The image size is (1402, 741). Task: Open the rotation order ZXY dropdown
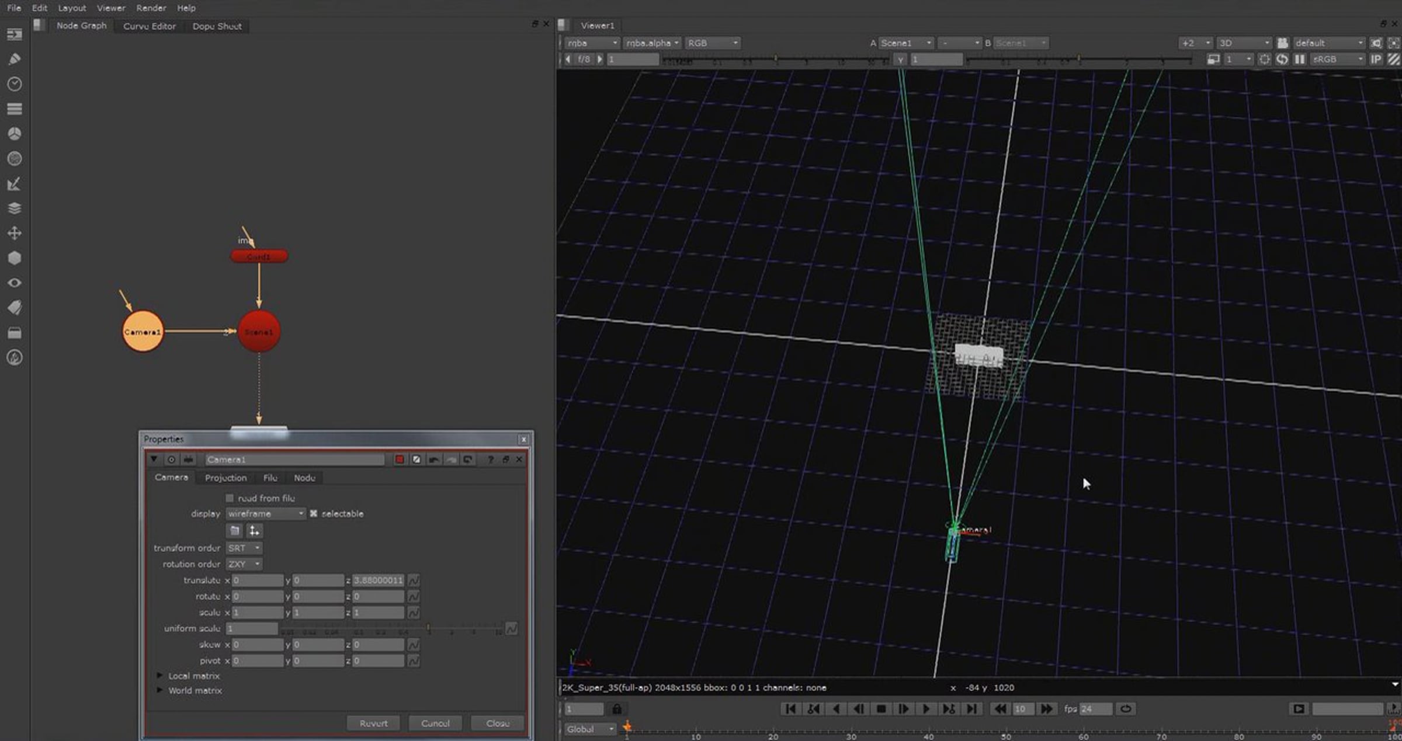244,564
